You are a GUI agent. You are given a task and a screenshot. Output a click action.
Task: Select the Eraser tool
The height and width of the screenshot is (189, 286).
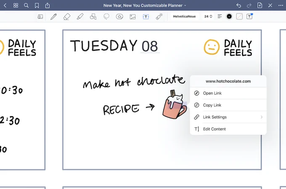[x=67, y=16]
